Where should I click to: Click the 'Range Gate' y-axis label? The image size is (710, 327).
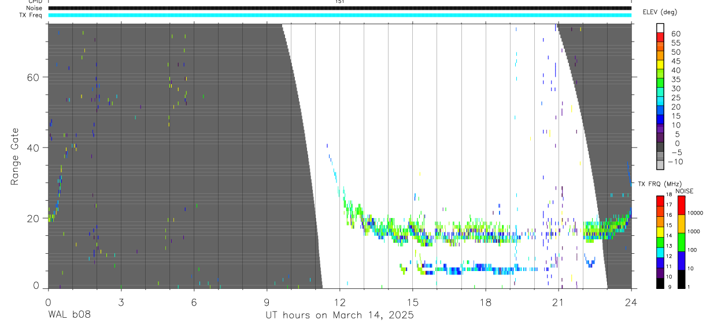(14, 156)
